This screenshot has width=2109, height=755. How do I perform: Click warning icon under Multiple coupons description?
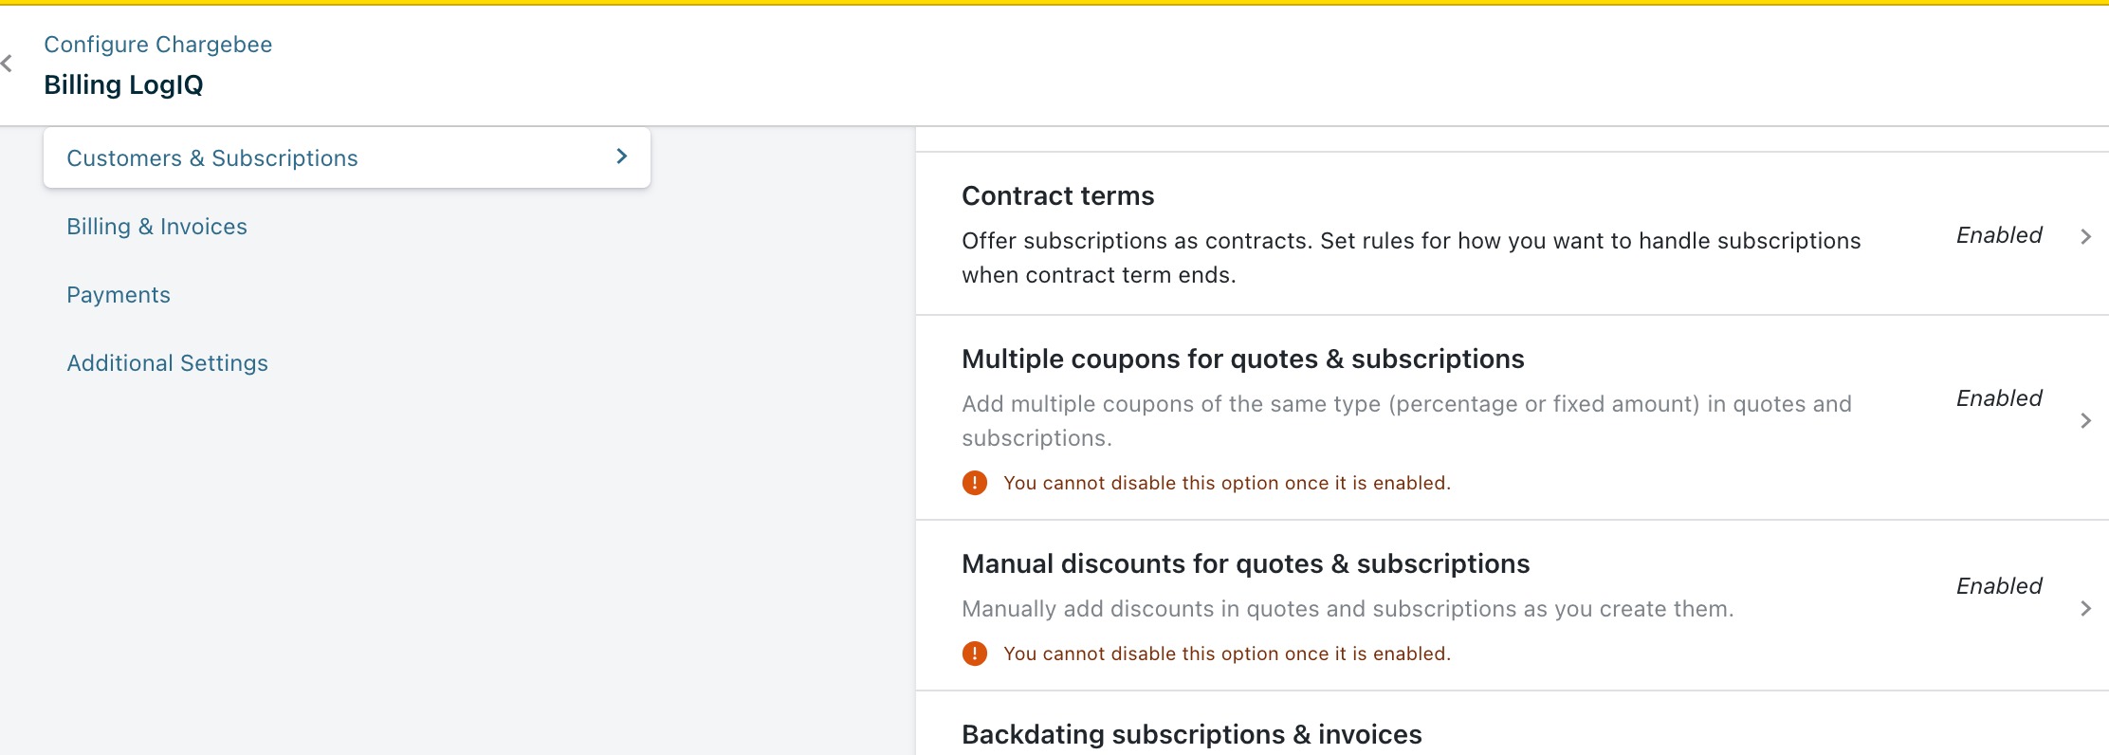pos(974,483)
